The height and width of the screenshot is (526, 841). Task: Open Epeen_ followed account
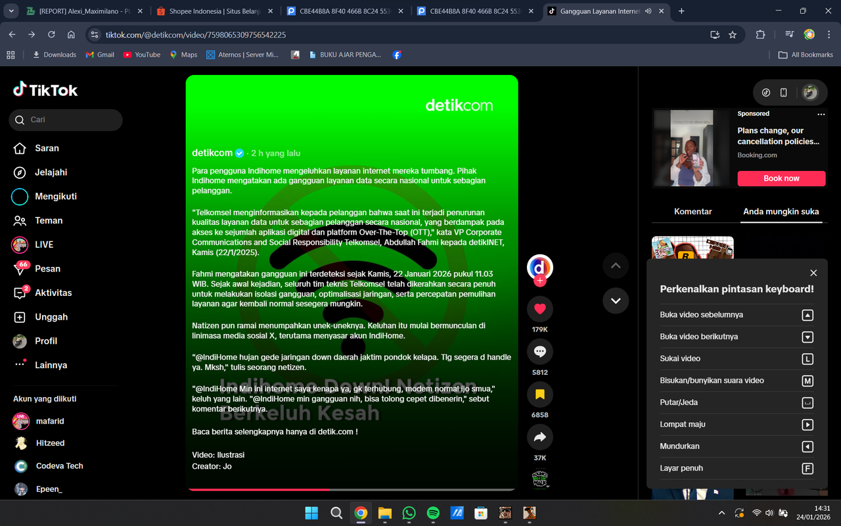point(38,489)
